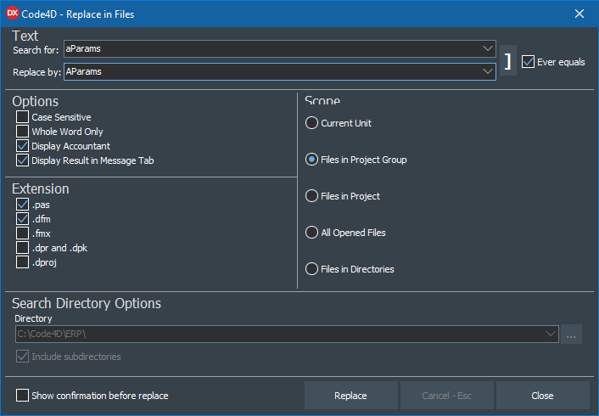Click the Close button at bottom
The width and height of the screenshot is (599, 416).
coord(542,396)
